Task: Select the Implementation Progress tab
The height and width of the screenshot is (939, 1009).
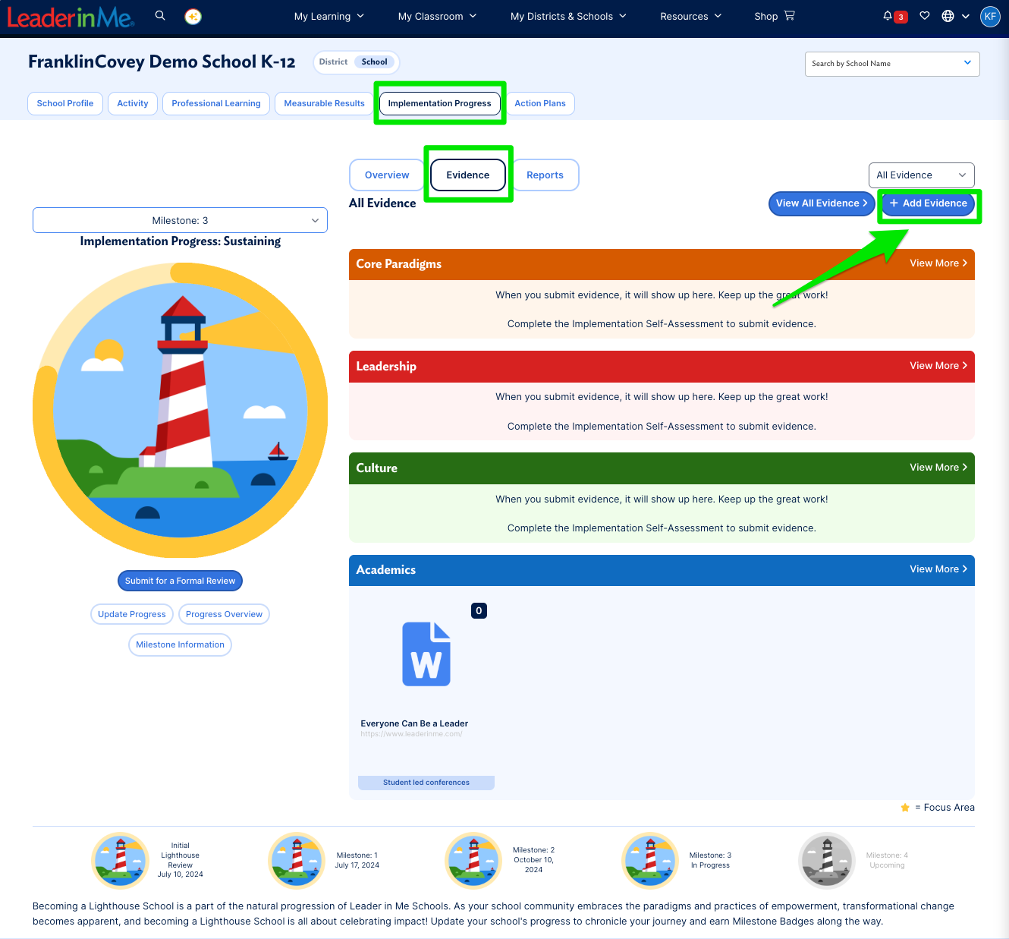Action: (439, 103)
